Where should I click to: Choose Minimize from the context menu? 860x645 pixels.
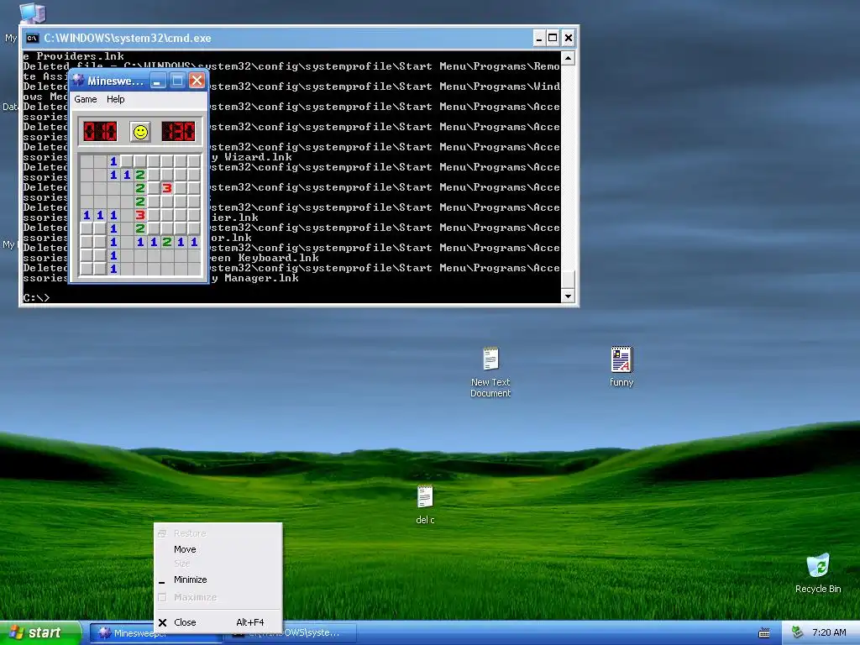pyautogui.click(x=218, y=579)
